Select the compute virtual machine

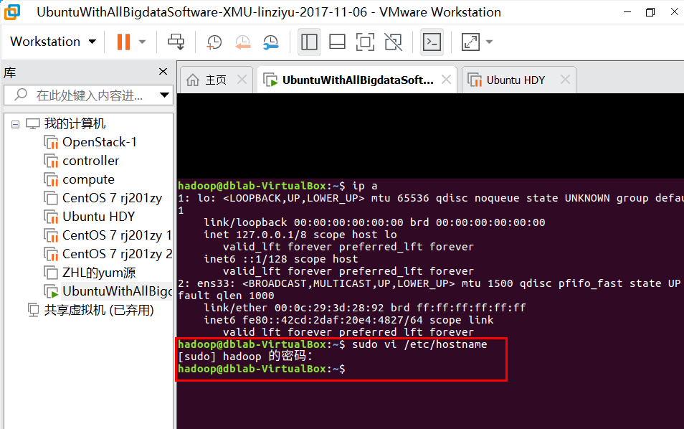(x=89, y=179)
